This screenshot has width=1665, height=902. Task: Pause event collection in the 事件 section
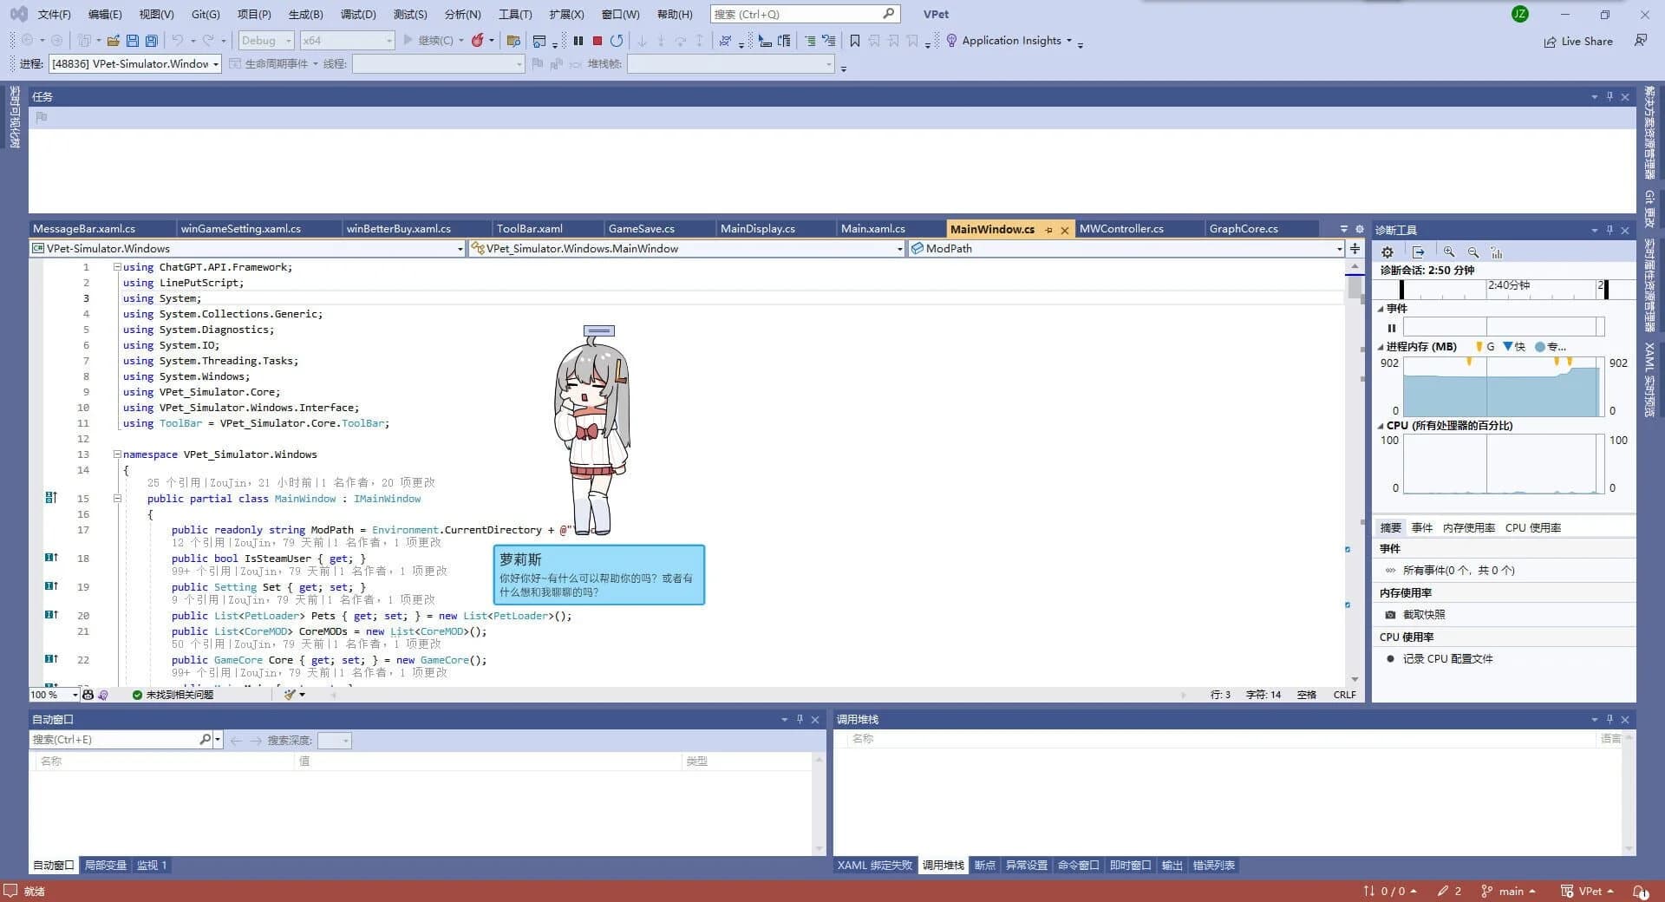(x=1392, y=327)
